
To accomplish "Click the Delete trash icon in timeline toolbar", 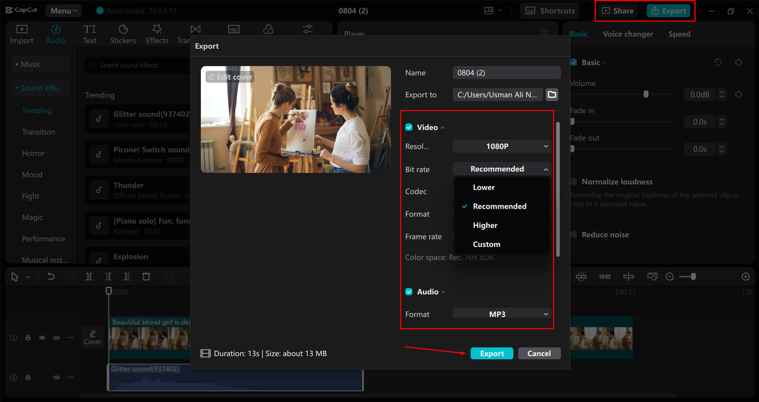I will pyautogui.click(x=146, y=277).
